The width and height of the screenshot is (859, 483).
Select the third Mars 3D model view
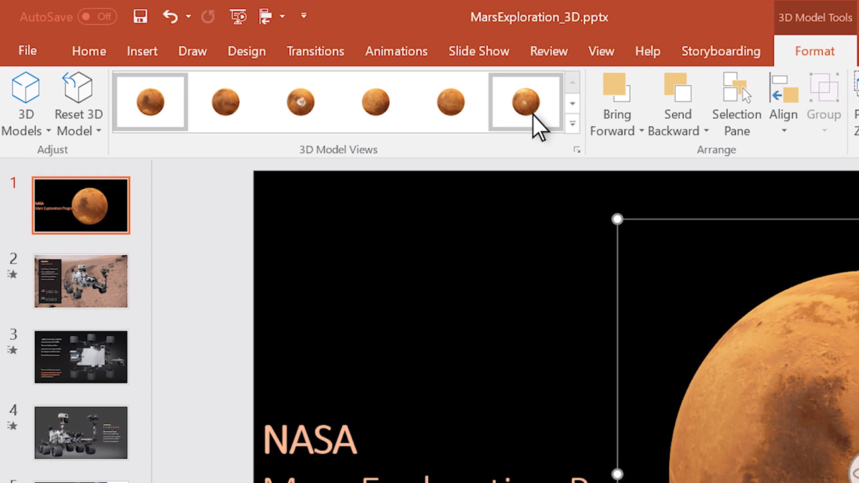[x=301, y=102]
